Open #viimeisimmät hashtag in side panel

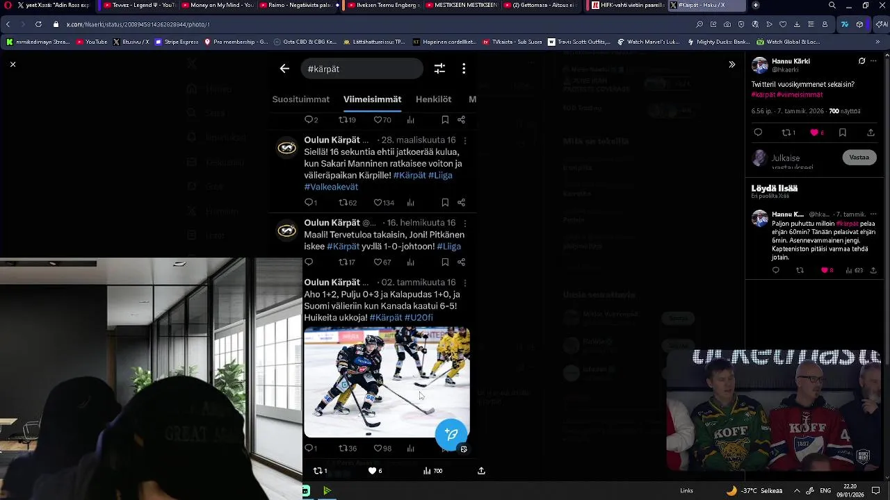pyautogui.click(x=800, y=94)
